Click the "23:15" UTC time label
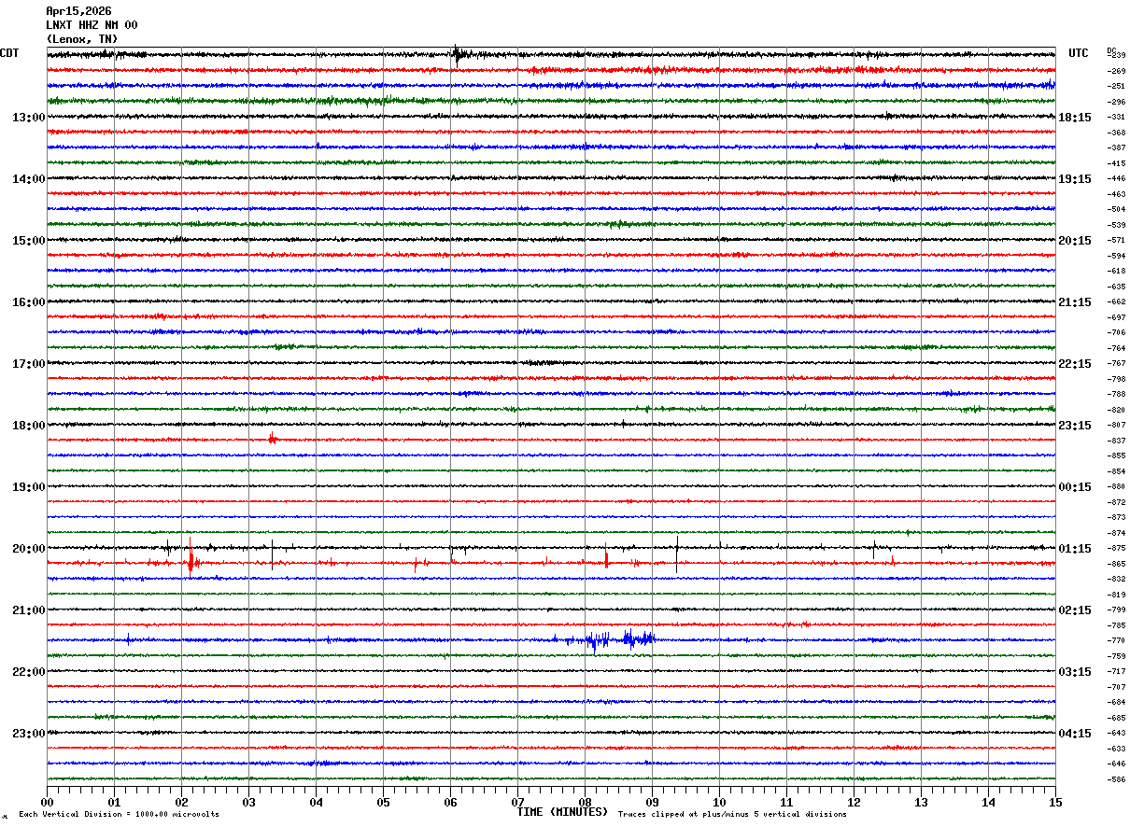The width and height of the screenshot is (1130, 827). 1075,426
